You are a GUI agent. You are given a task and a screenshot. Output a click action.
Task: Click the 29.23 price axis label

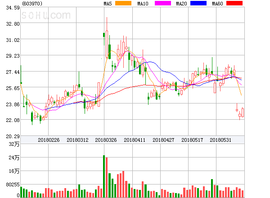[13, 56]
